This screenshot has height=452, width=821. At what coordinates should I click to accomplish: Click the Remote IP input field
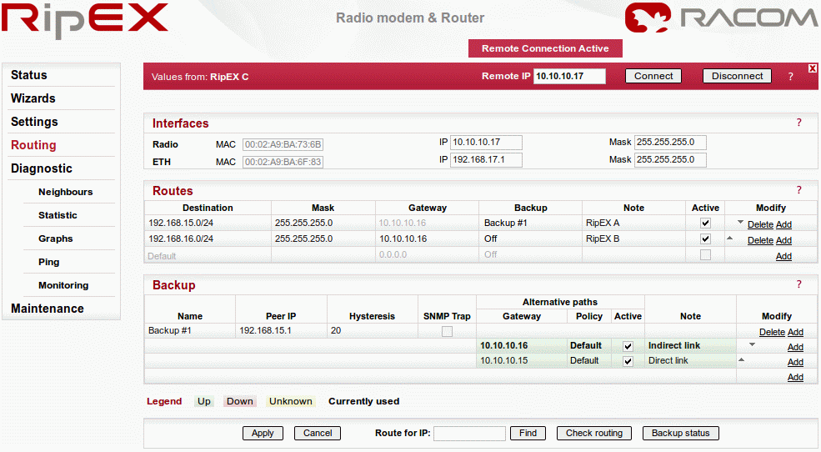coord(569,76)
